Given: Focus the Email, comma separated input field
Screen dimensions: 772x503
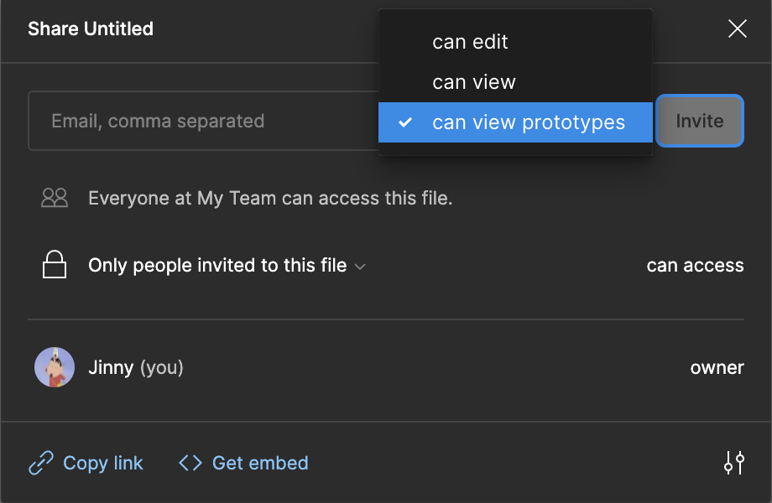Looking at the screenshot, I should coord(203,121).
